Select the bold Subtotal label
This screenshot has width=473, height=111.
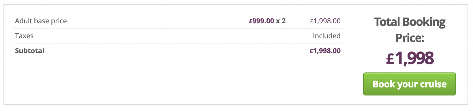click(30, 51)
